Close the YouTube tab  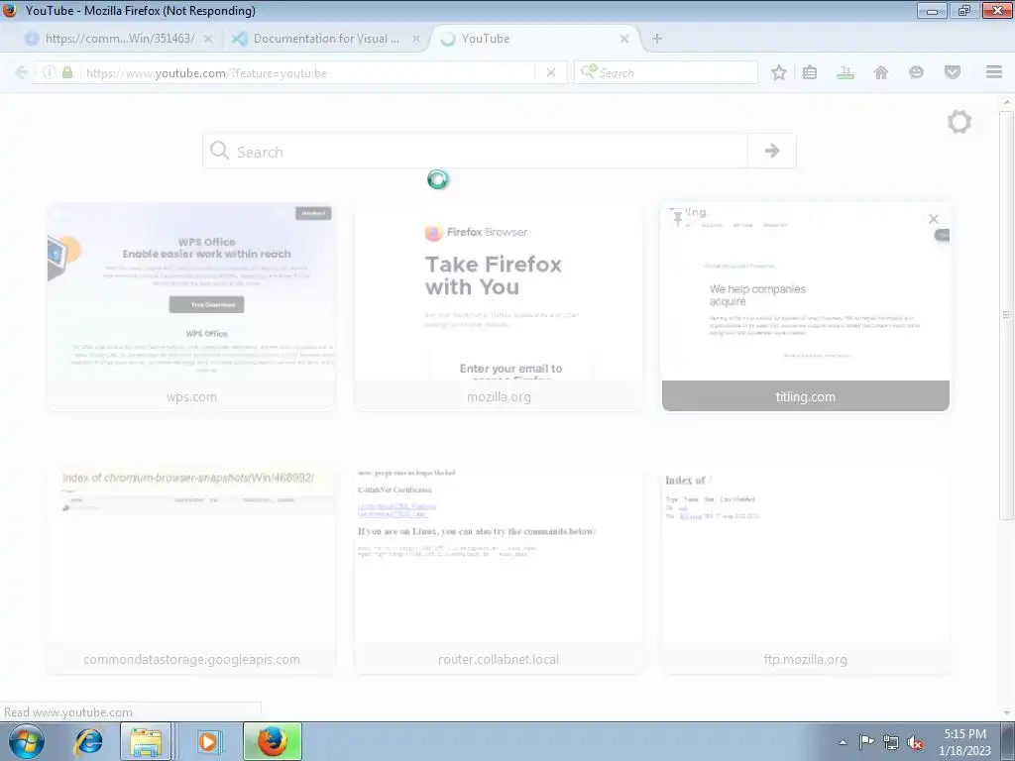(624, 39)
